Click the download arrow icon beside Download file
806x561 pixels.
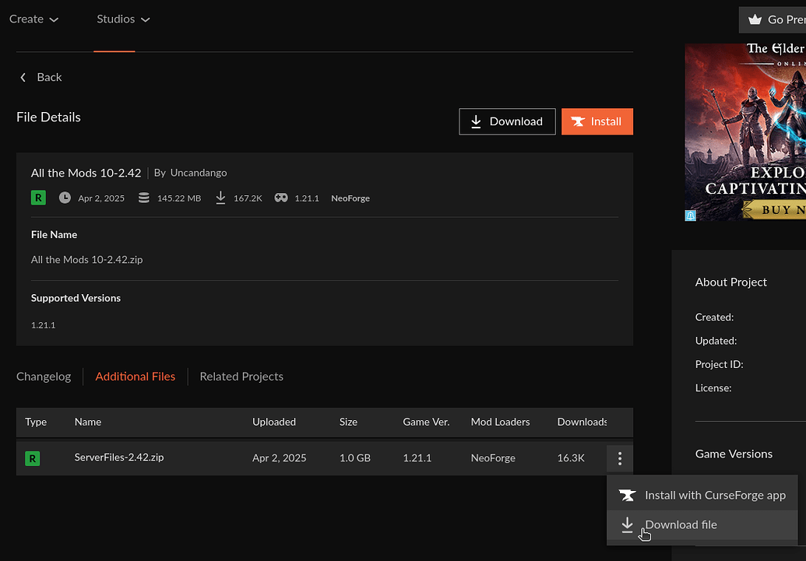(x=628, y=524)
